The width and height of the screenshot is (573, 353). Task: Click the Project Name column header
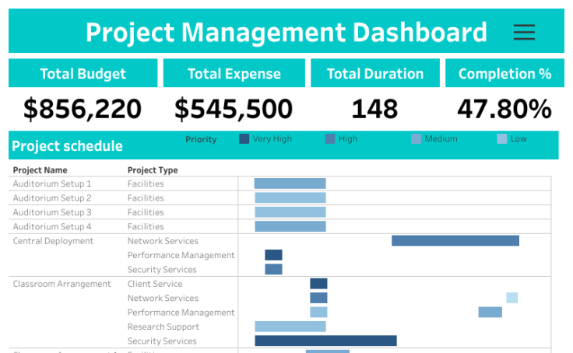[x=40, y=170]
